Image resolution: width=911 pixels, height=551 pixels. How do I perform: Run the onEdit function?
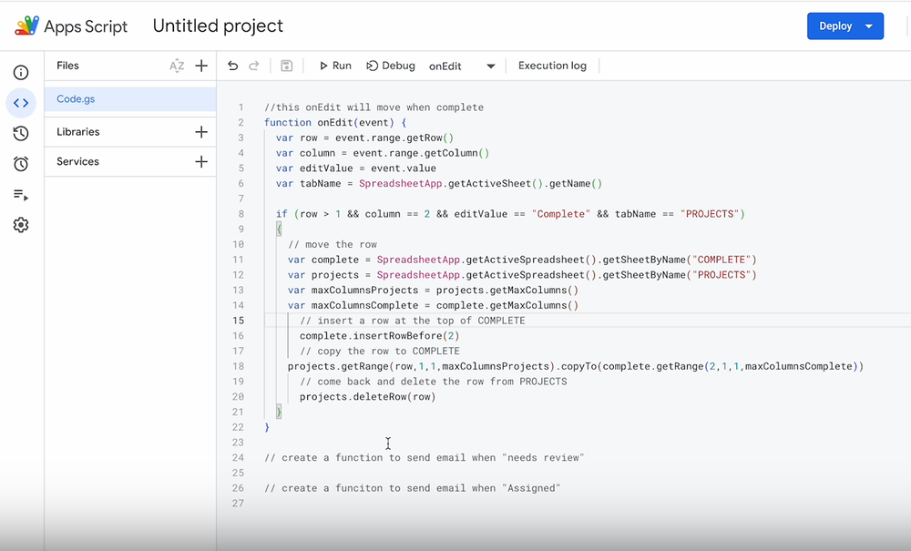pyautogui.click(x=334, y=65)
